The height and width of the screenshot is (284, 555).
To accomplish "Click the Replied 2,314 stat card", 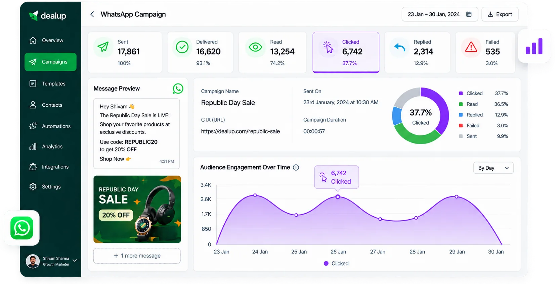I will [417, 52].
